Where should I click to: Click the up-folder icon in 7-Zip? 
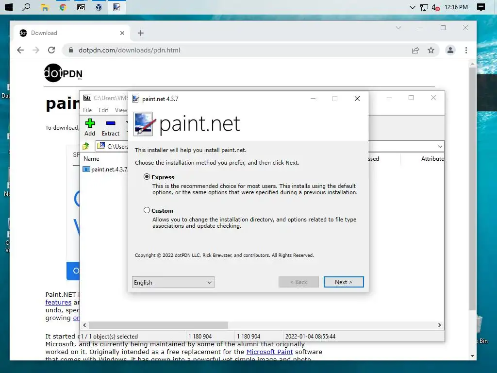click(86, 146)
